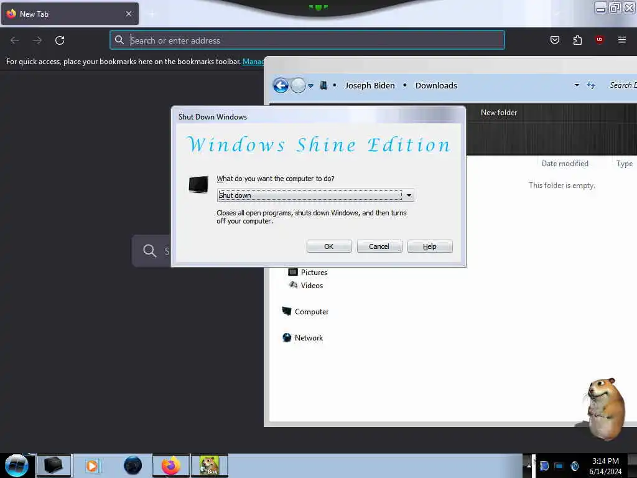The image size is (637, 478).
Task: Expand the Shut down action dropdown arrow
Action: pos(408,195)
